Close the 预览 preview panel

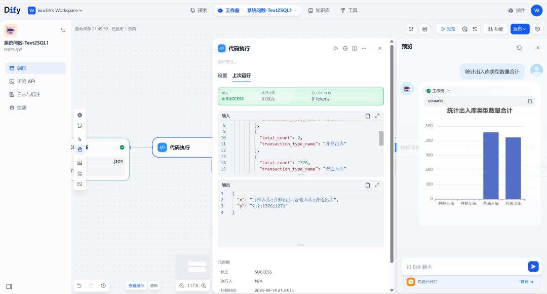pos(537,48)
